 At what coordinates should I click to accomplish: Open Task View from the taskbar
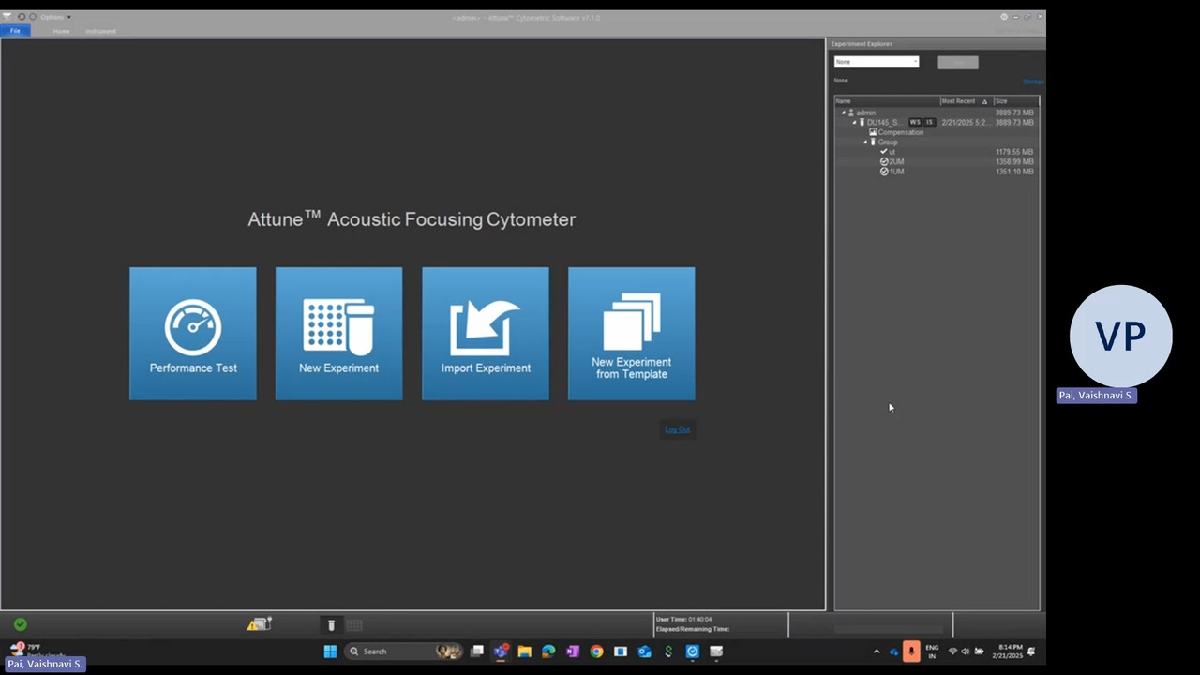coord(477,652)
